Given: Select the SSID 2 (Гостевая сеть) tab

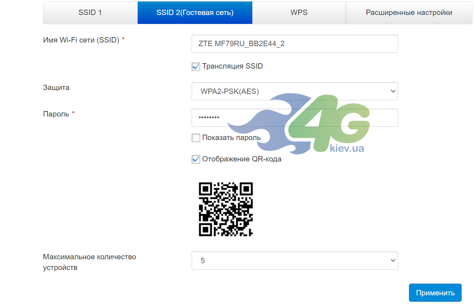Looking at the screenshot, I should pos(195,12).
